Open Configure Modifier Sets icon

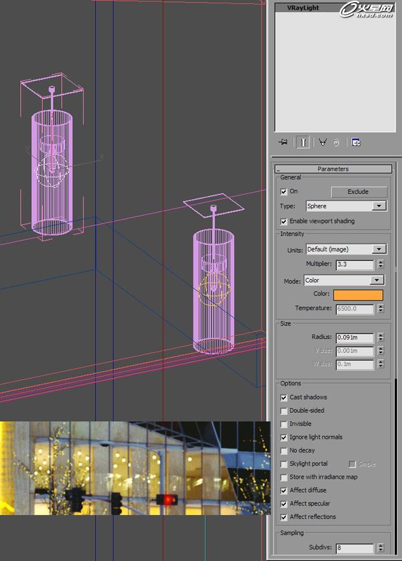click(356, 142)
